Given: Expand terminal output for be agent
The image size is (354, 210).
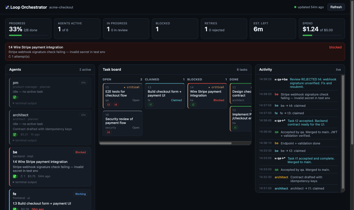Looking at the screenshot, I should click(x=25, y=182).
